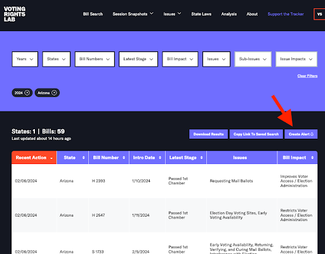The image size is (325, 254).
Task: Click the Create Alert button
Action: pyautogui.click(x=301, y=134)
